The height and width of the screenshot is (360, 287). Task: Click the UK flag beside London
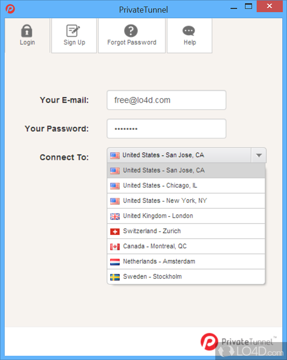pos(115,216)
